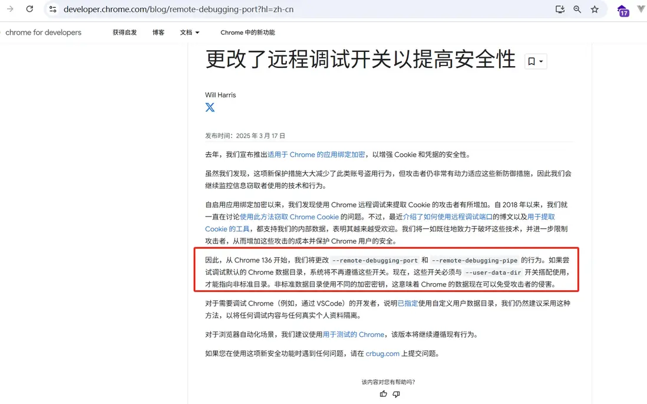This screenshot has width=647, height=404.
Task: Open the 博客 nav item
Action: pos(158,32)
